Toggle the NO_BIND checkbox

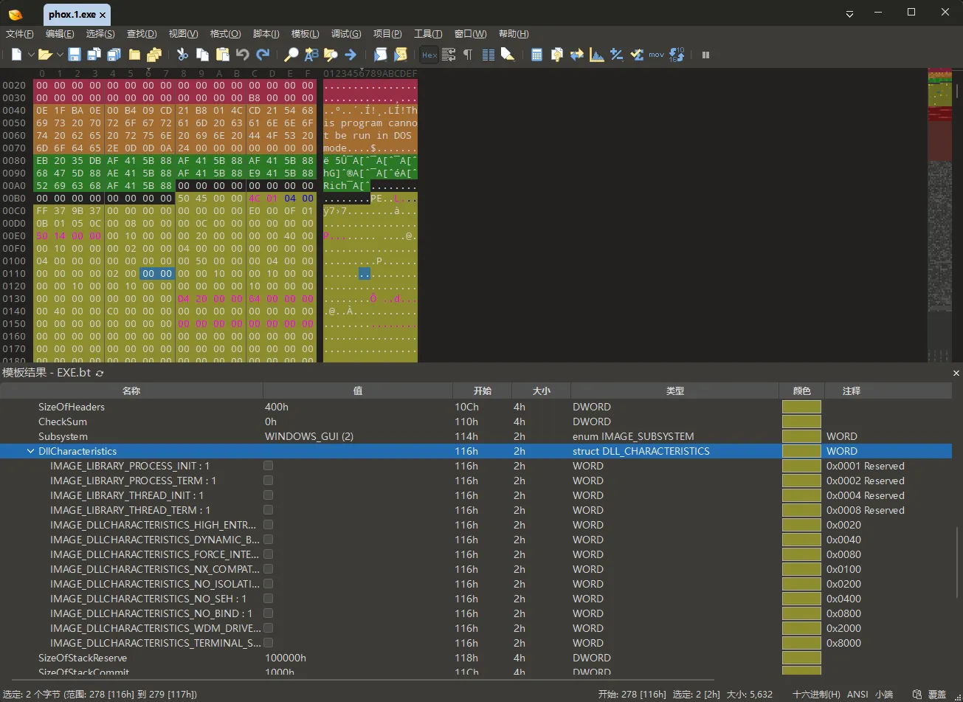(x=268, y=613)
